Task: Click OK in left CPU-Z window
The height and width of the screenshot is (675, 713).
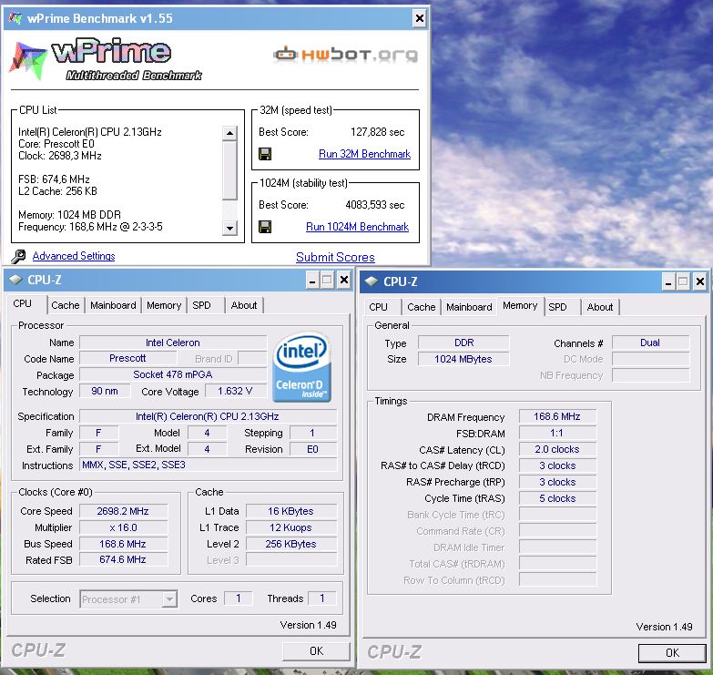Action: pos(316,651)
